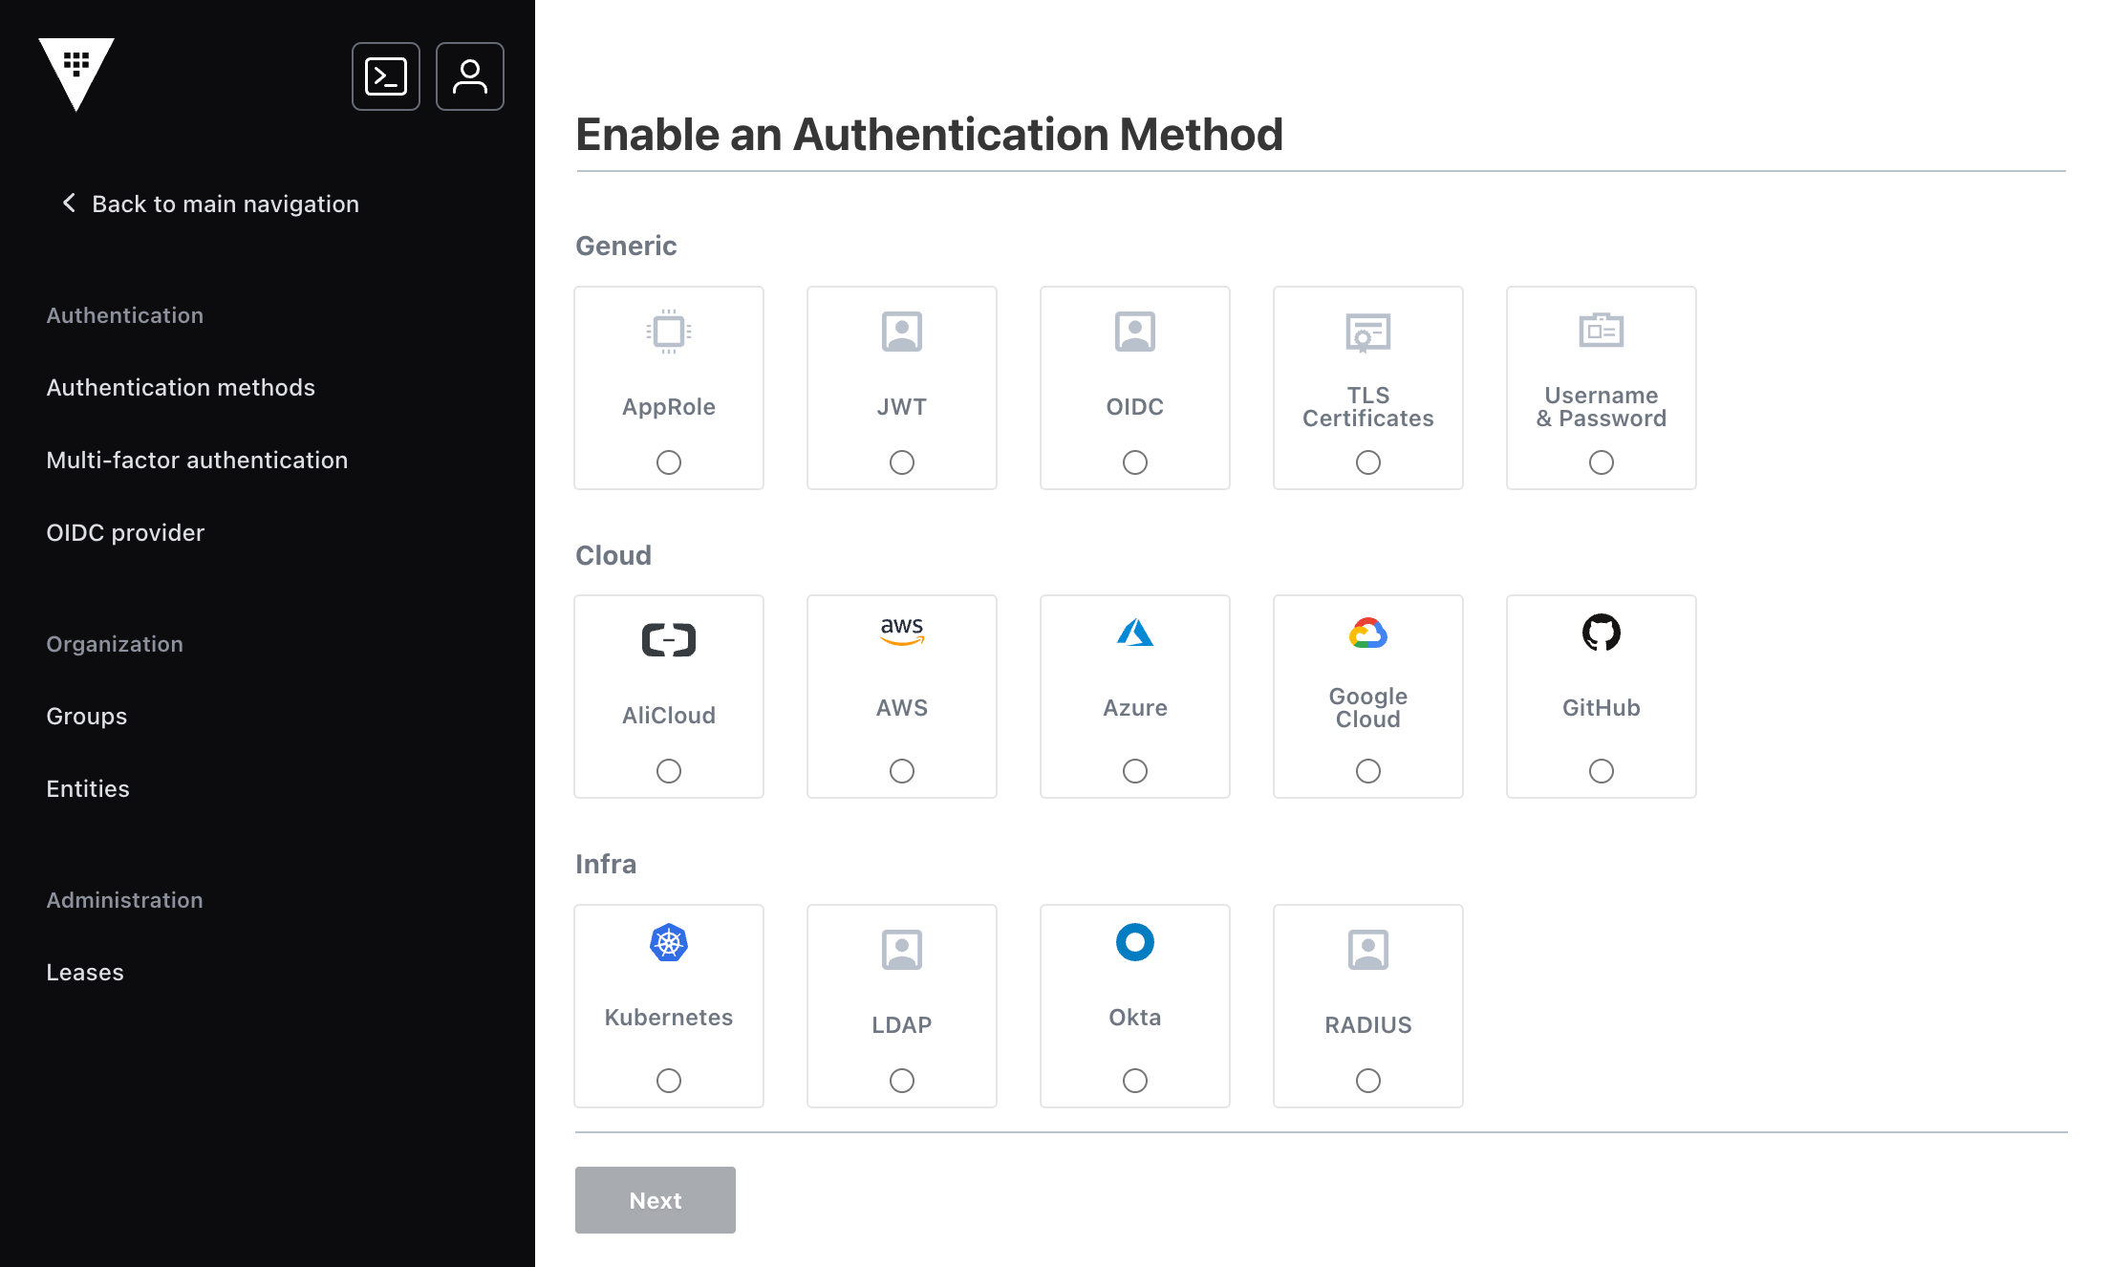Select the Username & Password radio button
The image size is (2108, 1267).
click(1602, 462)
